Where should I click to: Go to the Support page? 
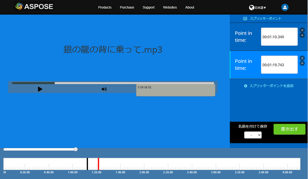149,7
